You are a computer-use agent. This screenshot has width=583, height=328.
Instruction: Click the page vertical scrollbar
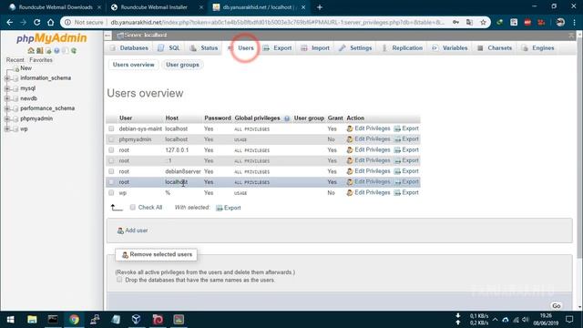(x=579, y=149)
